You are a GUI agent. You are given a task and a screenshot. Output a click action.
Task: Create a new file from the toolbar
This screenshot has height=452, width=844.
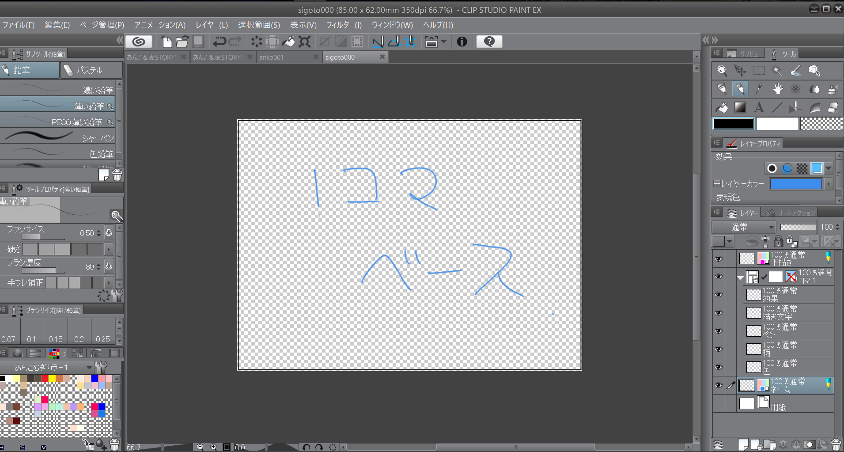(167, 42)
